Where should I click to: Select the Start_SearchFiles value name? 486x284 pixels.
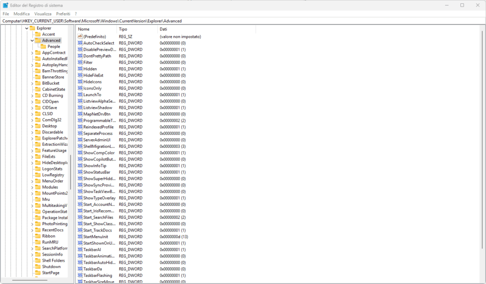click(98, 217)
